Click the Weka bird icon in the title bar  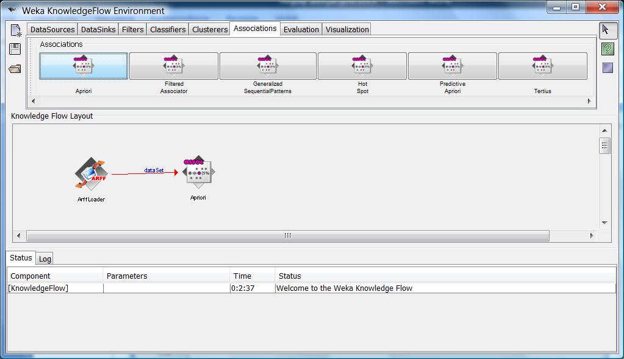coord(12,10)
